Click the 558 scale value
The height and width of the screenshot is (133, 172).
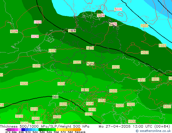pyautogui.click(x=56, y=132)
